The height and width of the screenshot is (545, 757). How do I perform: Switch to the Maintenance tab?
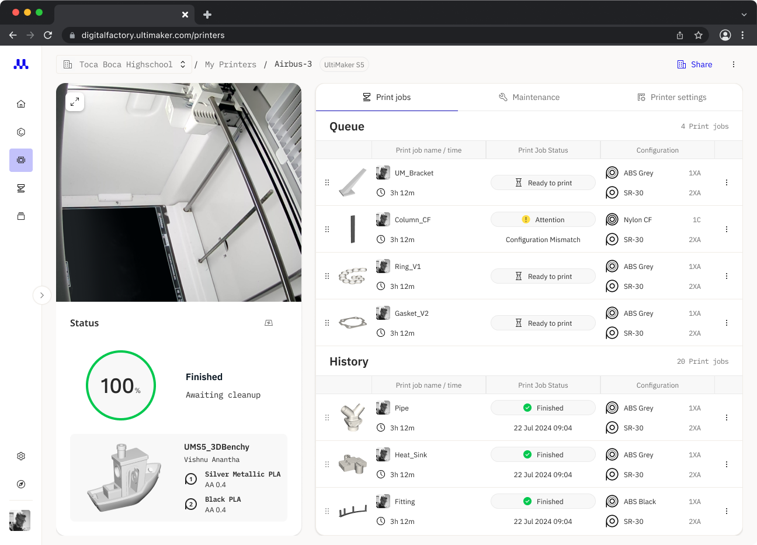click(529, 97)
